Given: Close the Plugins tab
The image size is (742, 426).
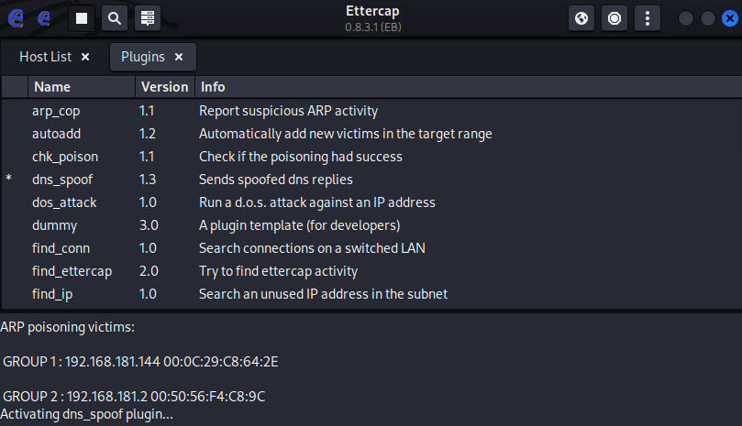Looking at the screenshot, I should (179, 57).
